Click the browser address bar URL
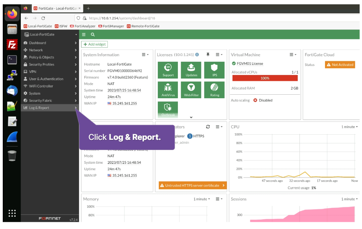This screenshot has height=229, width=362. pyautogui.click(x=122, y=18)
